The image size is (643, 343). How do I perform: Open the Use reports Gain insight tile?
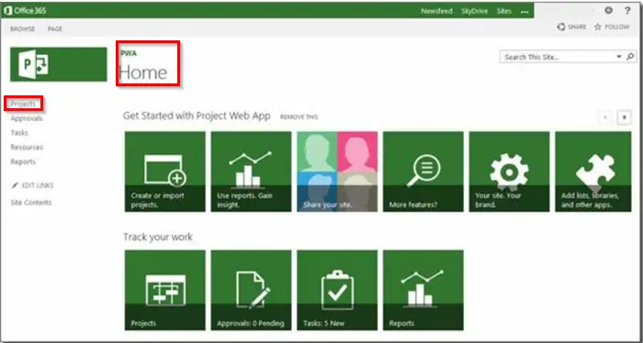pyautogui.click(x=251, y=171)
